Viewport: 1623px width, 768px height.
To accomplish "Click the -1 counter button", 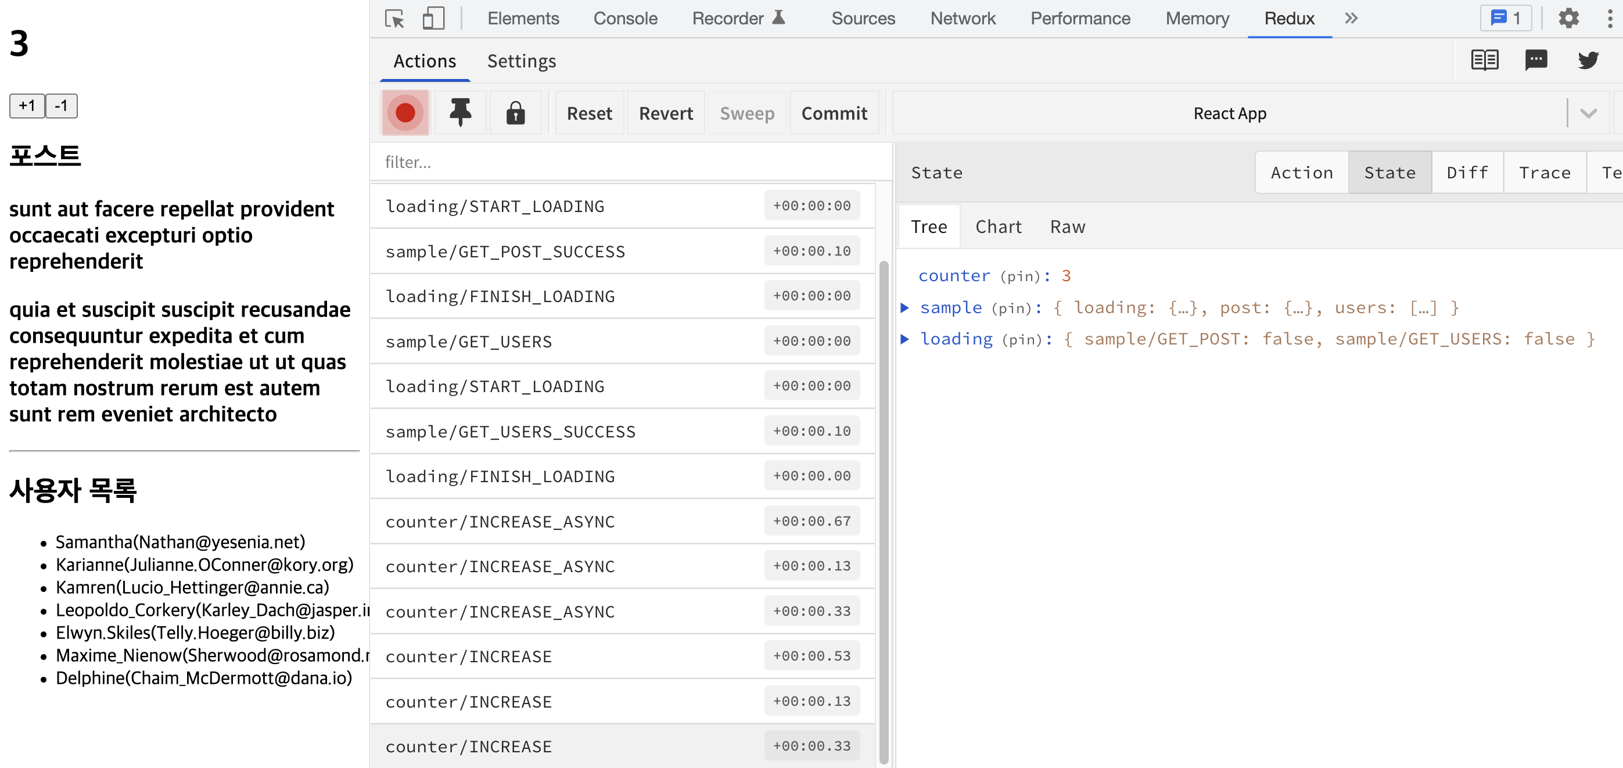I will [61, 105].
